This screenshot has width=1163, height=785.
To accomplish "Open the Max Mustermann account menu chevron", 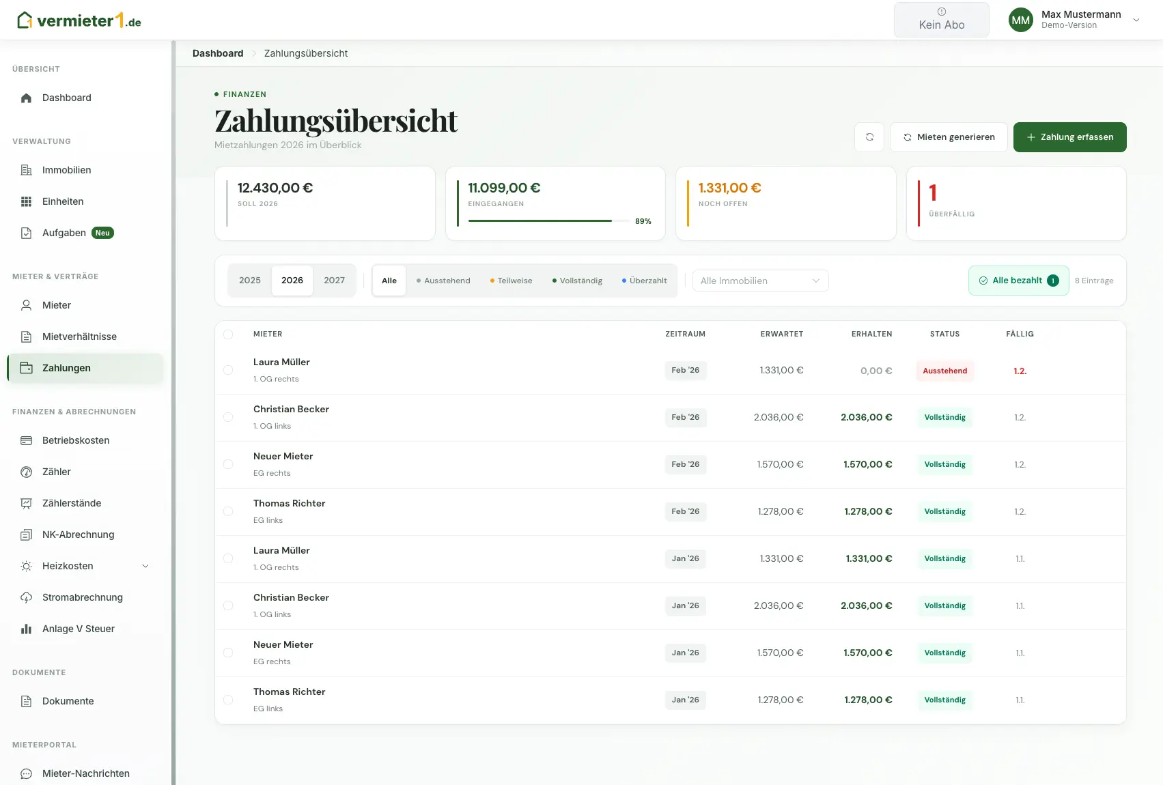I will (1136, 20).
